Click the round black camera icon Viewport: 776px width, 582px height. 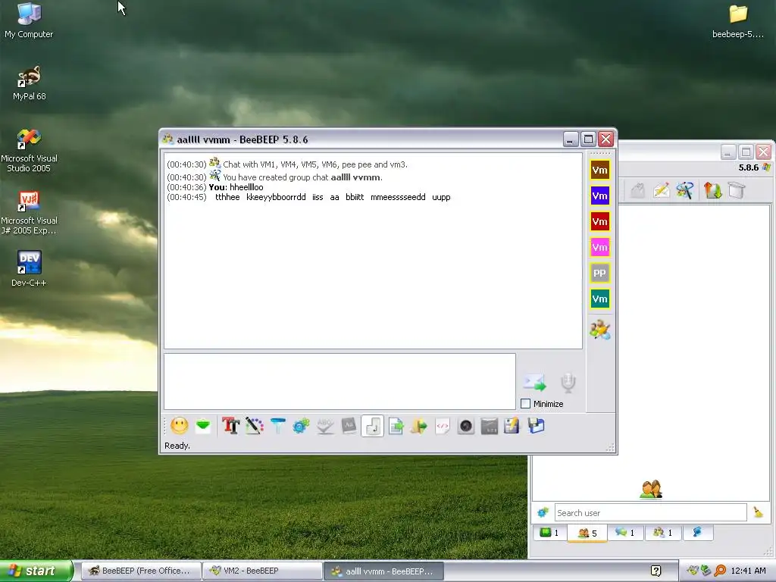[x=466, y=426]
